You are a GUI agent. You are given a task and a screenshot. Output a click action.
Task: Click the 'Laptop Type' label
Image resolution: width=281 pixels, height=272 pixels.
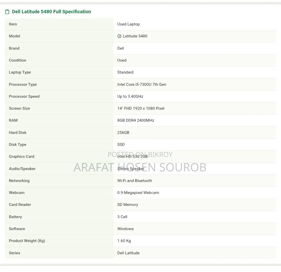(20, 72)
